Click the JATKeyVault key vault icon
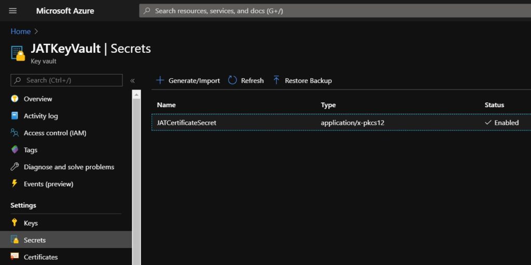531x265 pixels. (18, 53)
